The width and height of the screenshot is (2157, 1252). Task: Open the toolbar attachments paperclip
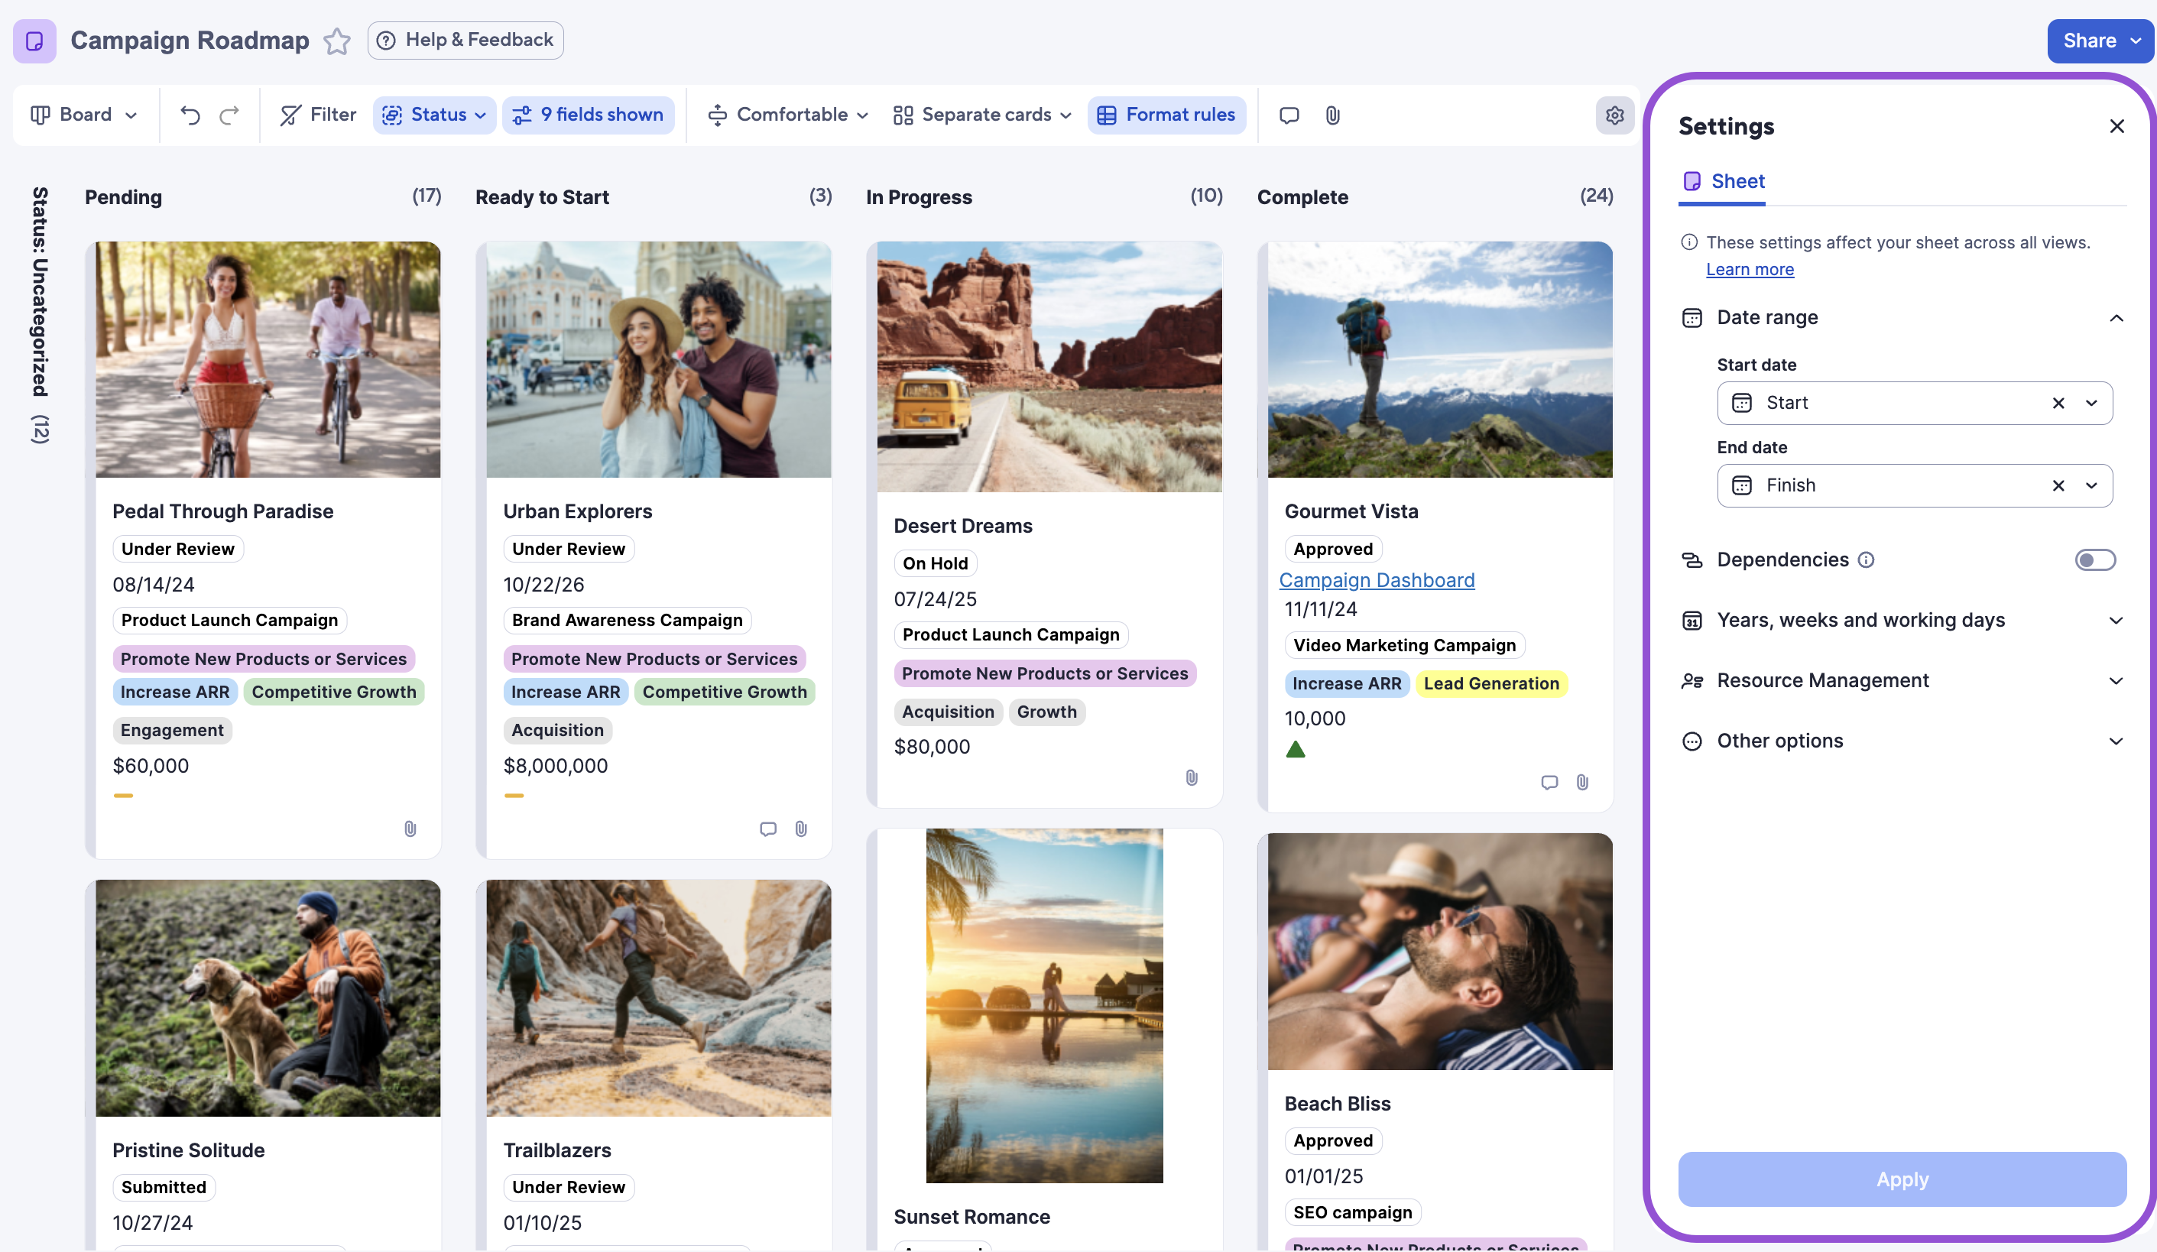click(1332, 115)
